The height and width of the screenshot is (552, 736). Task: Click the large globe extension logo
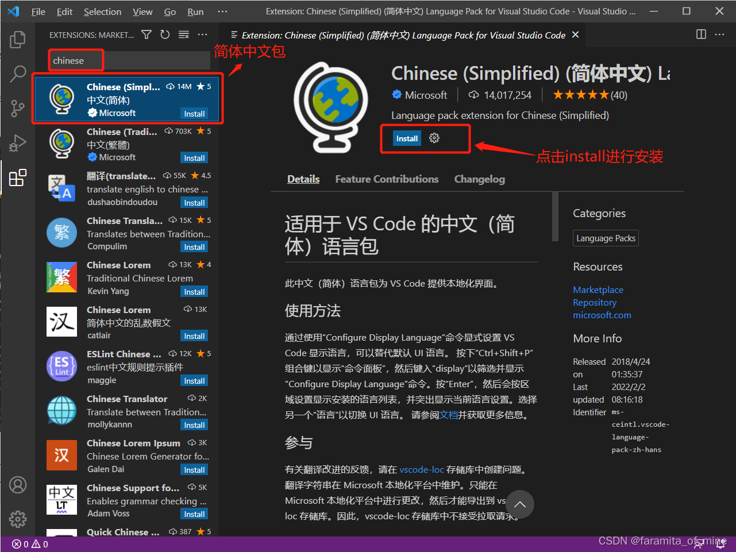click(332, 106)
